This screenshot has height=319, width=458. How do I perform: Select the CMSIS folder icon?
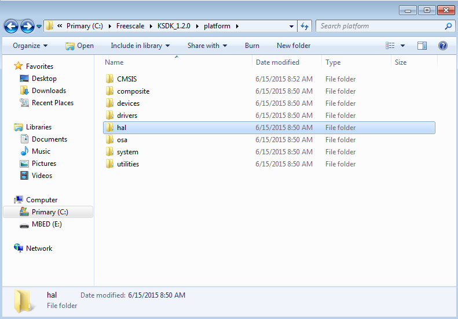coord(109,79)
